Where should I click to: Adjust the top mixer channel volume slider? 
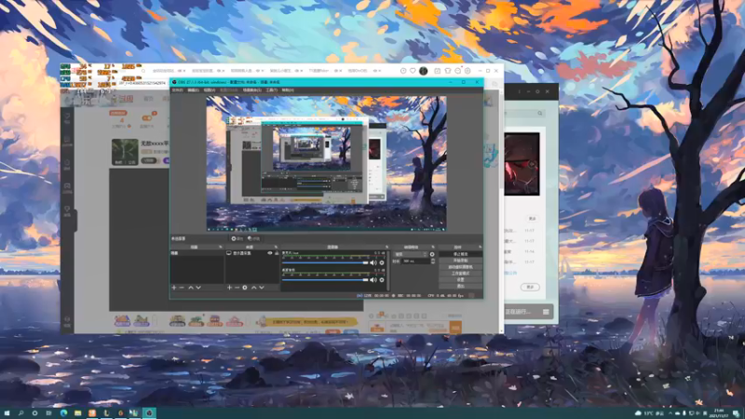click(325, 263)
